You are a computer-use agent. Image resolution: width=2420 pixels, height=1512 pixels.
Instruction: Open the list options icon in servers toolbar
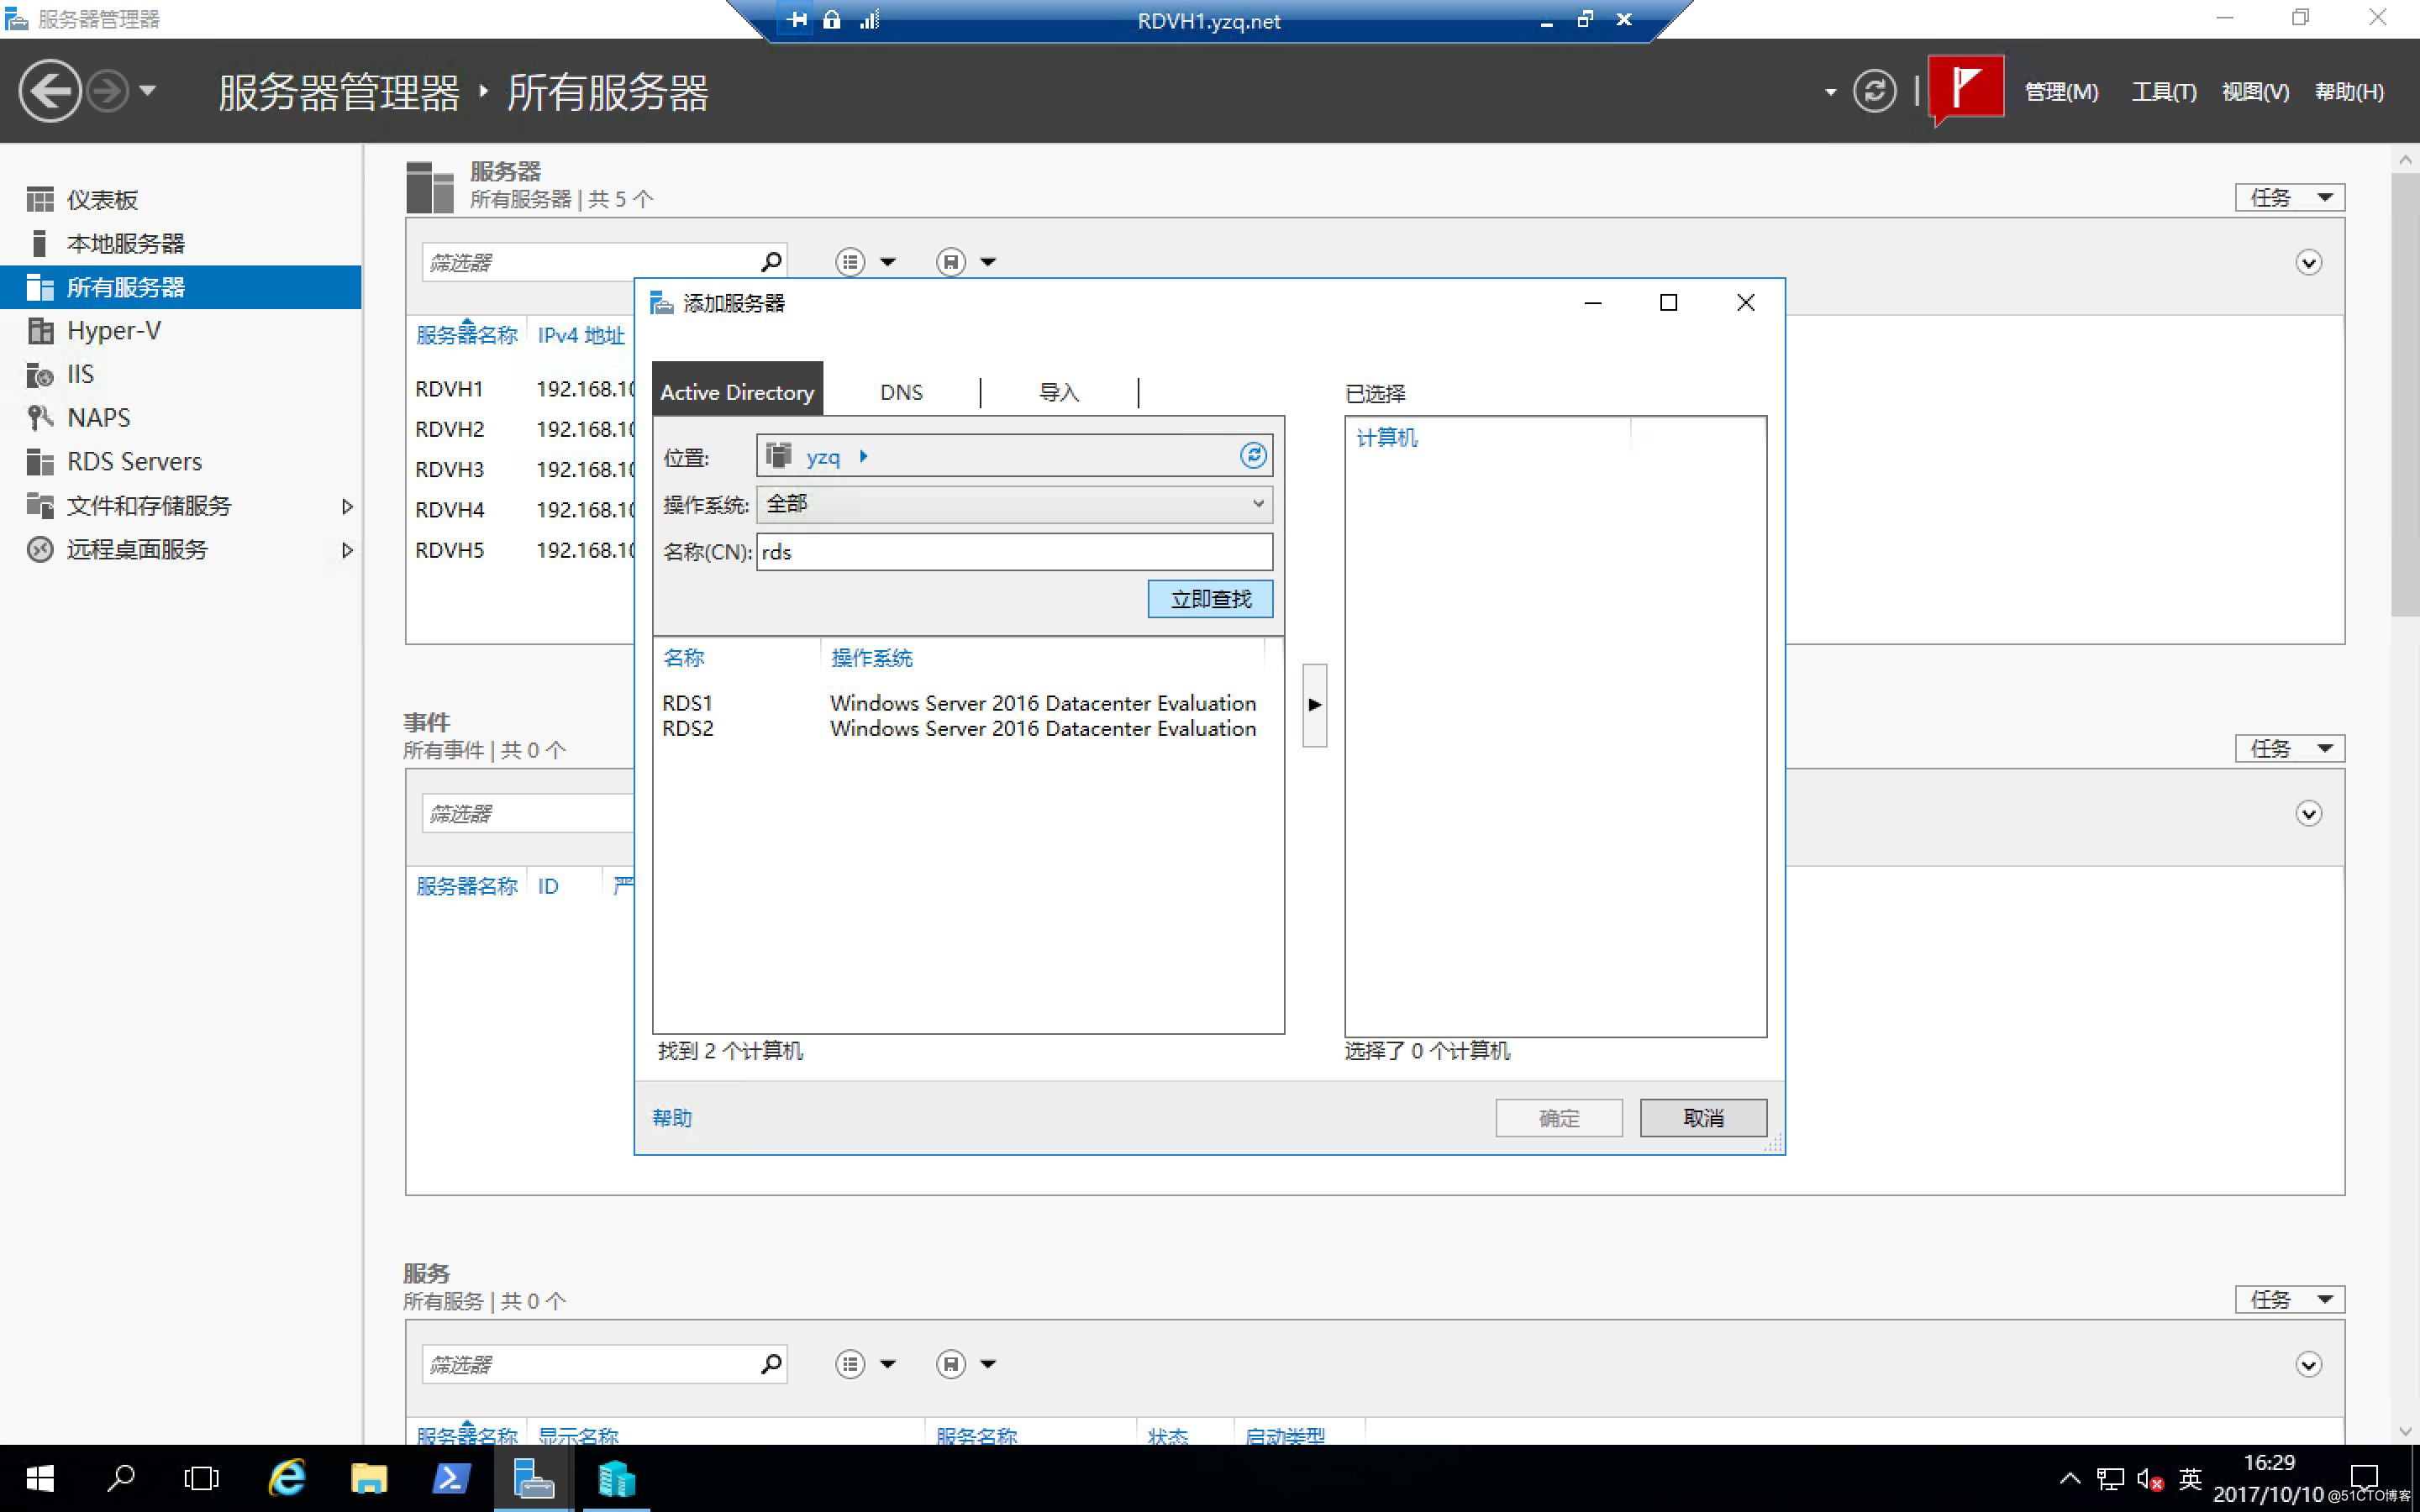tap(850, 262)
